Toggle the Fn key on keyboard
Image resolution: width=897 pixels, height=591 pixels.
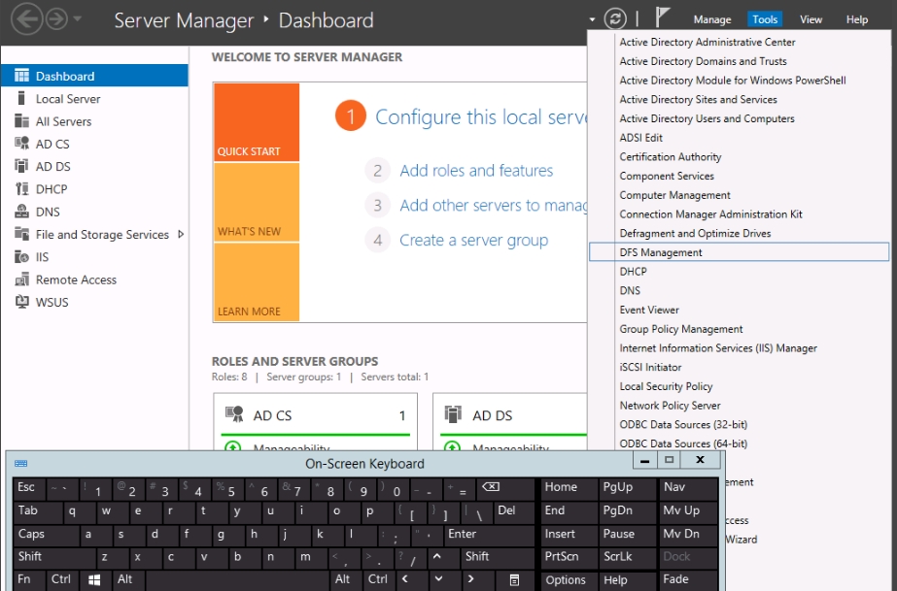28,580
